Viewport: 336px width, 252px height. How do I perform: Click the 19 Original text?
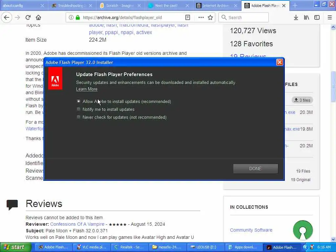301,180
